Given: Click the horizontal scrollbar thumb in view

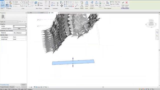Looking at the screenshot, I should pos(103,87).
